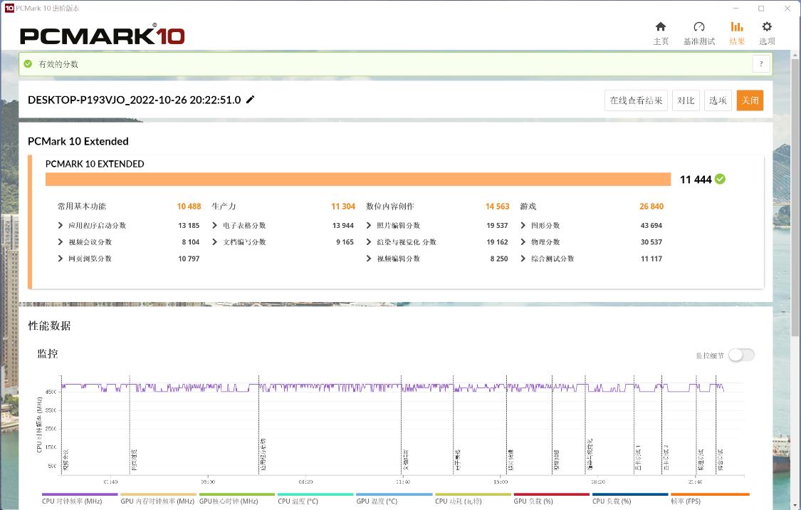Click the 对比 compare button
Image resolution: width=801 pixels, height=510 pixels.
tap(686, 100)
